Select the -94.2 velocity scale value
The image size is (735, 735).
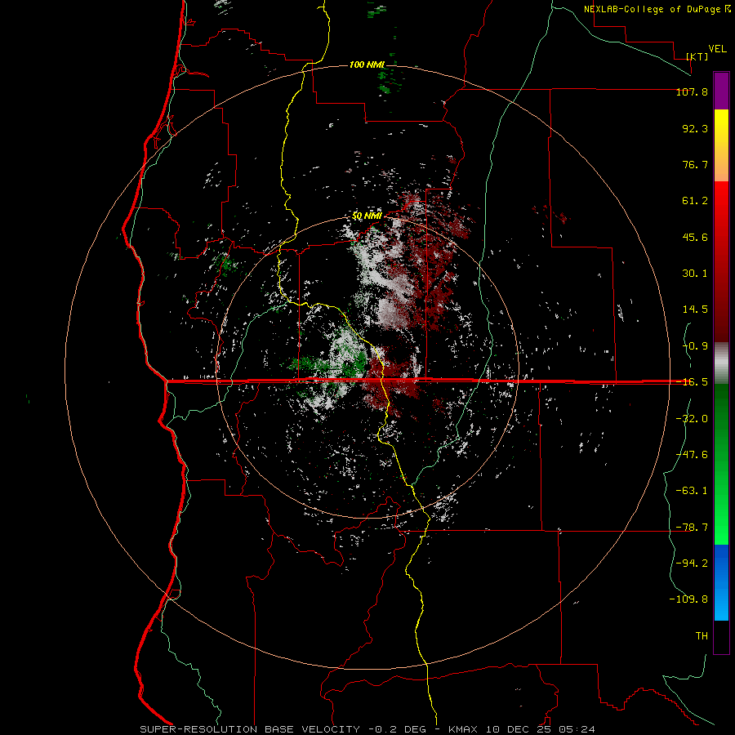click(692, 563)
